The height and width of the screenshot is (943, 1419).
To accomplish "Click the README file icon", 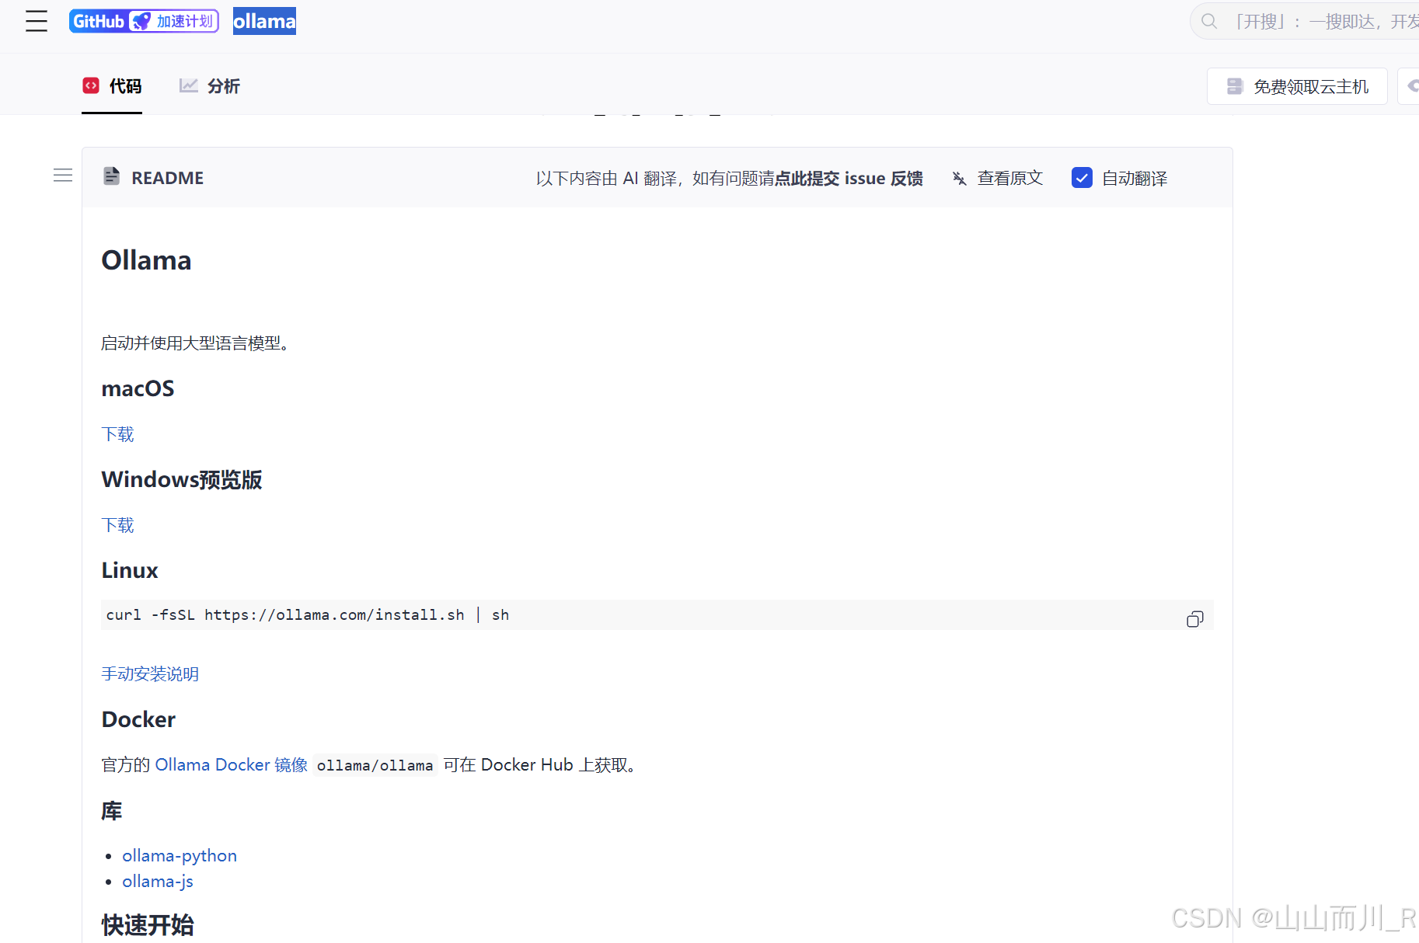I will pyautogui.click(x=112, y=176).
